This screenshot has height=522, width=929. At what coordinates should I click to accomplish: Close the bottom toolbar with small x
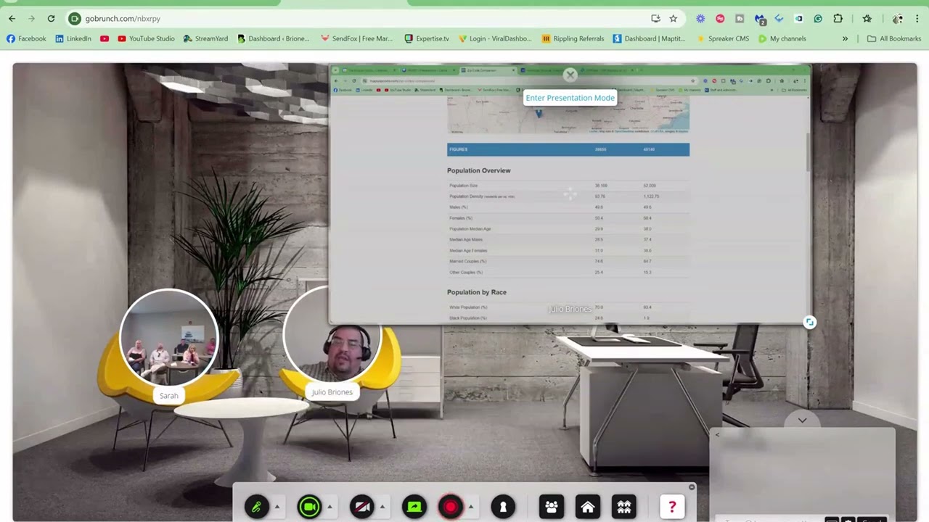pyautogui.click(x=692, y=486)
